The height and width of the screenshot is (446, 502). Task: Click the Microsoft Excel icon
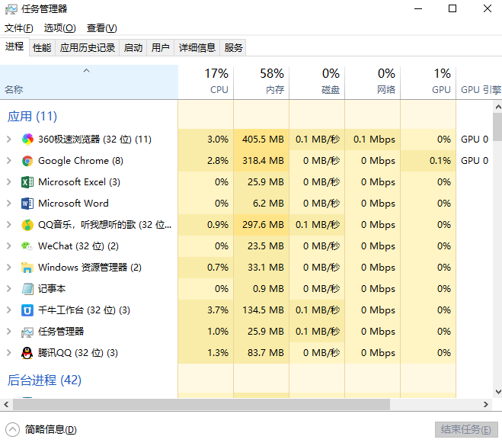[x=27, y=182]
